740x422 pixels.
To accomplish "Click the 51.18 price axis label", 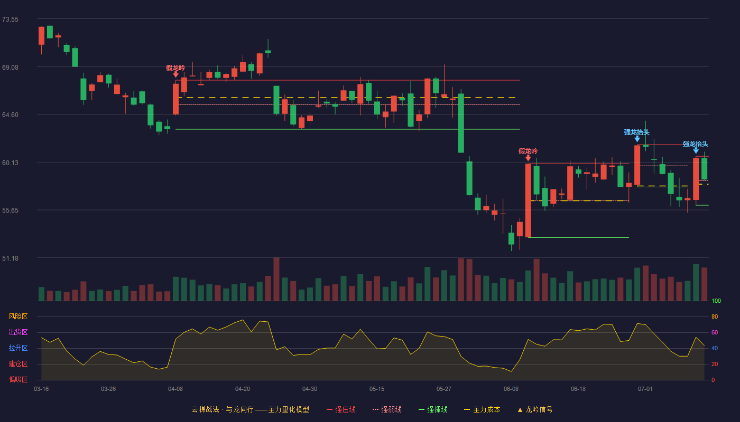I will pos(10,258).
